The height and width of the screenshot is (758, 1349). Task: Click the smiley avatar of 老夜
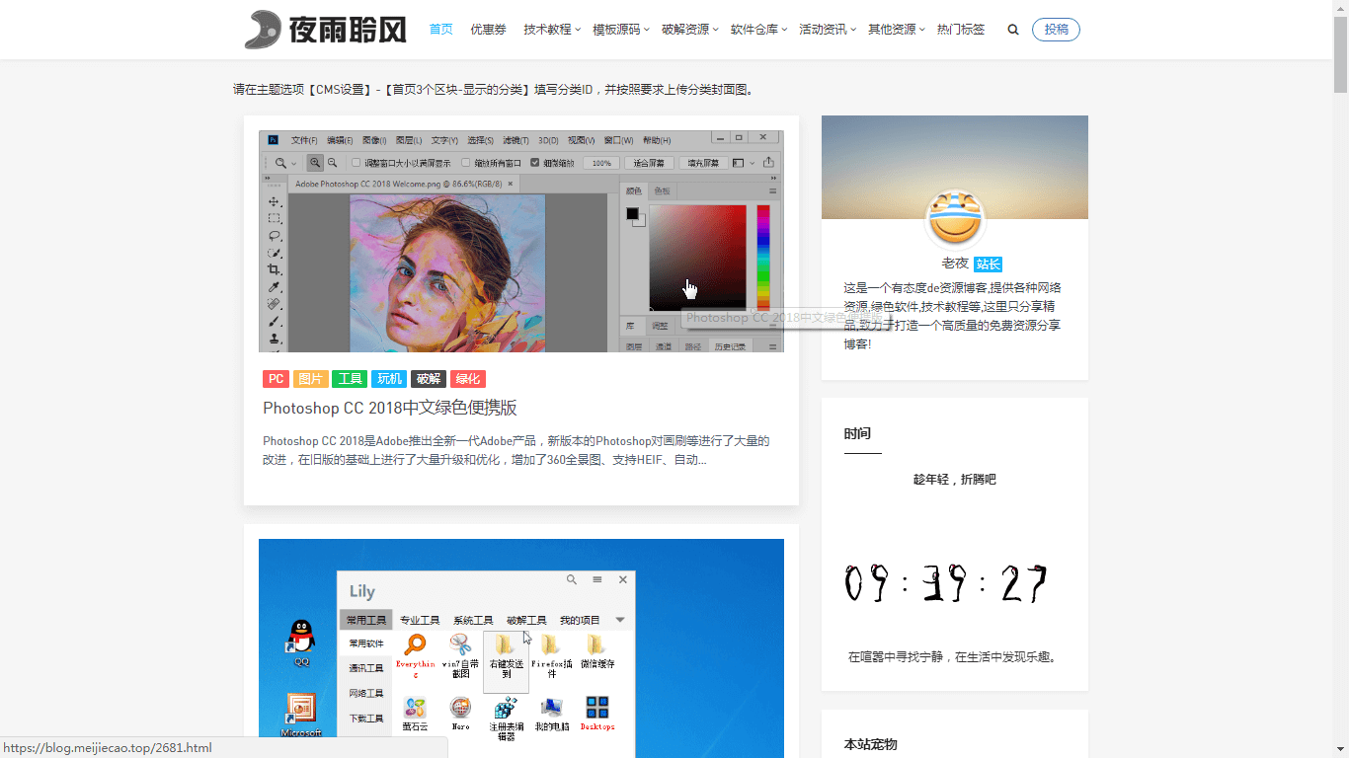[955, 219]
